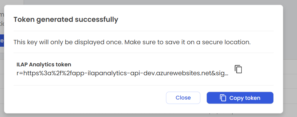
Task: Dismiss the dialog with the Close button
Action: (x=183, y=98)
